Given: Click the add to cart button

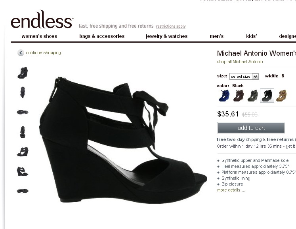Looking at the screenshot, I should point(251,128).
